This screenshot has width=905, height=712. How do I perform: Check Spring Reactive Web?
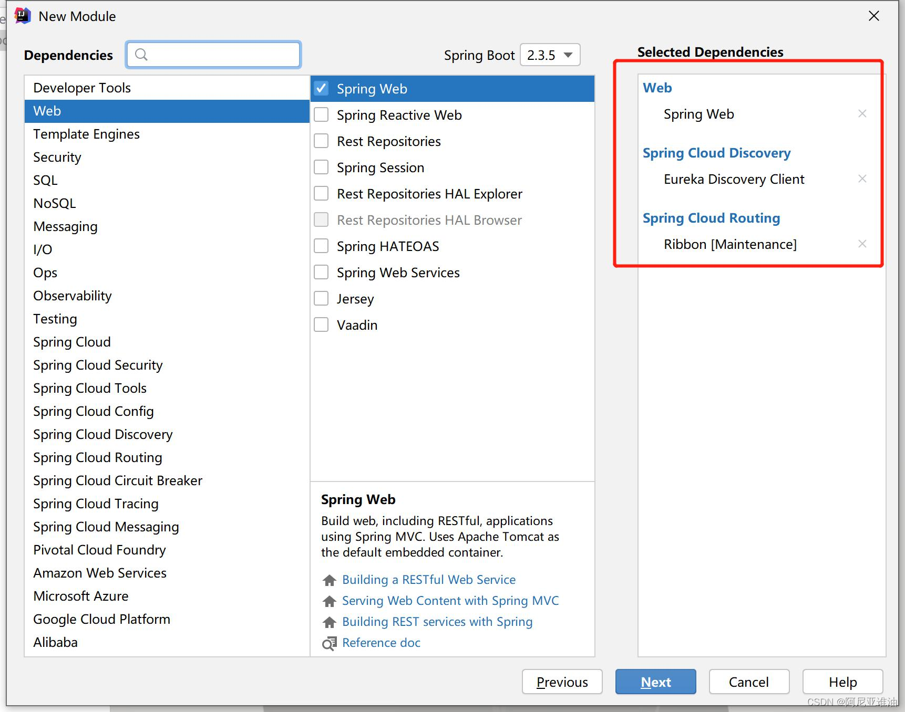coord(321,114)
